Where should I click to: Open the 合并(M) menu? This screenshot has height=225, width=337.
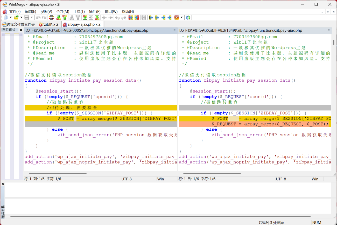tap(63, 11)
